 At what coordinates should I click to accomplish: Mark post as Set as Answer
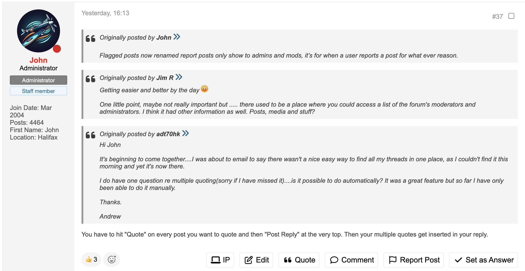[483, 260]
